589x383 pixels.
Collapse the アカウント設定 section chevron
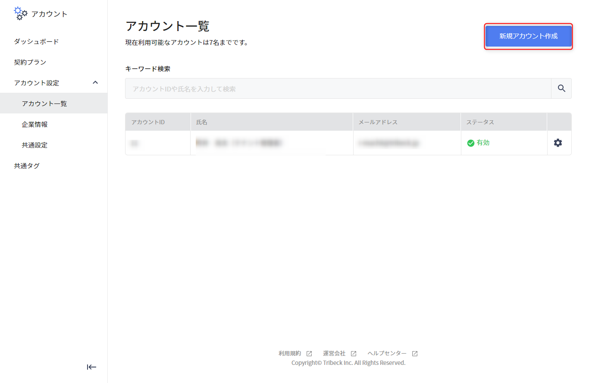pos(95,82)
